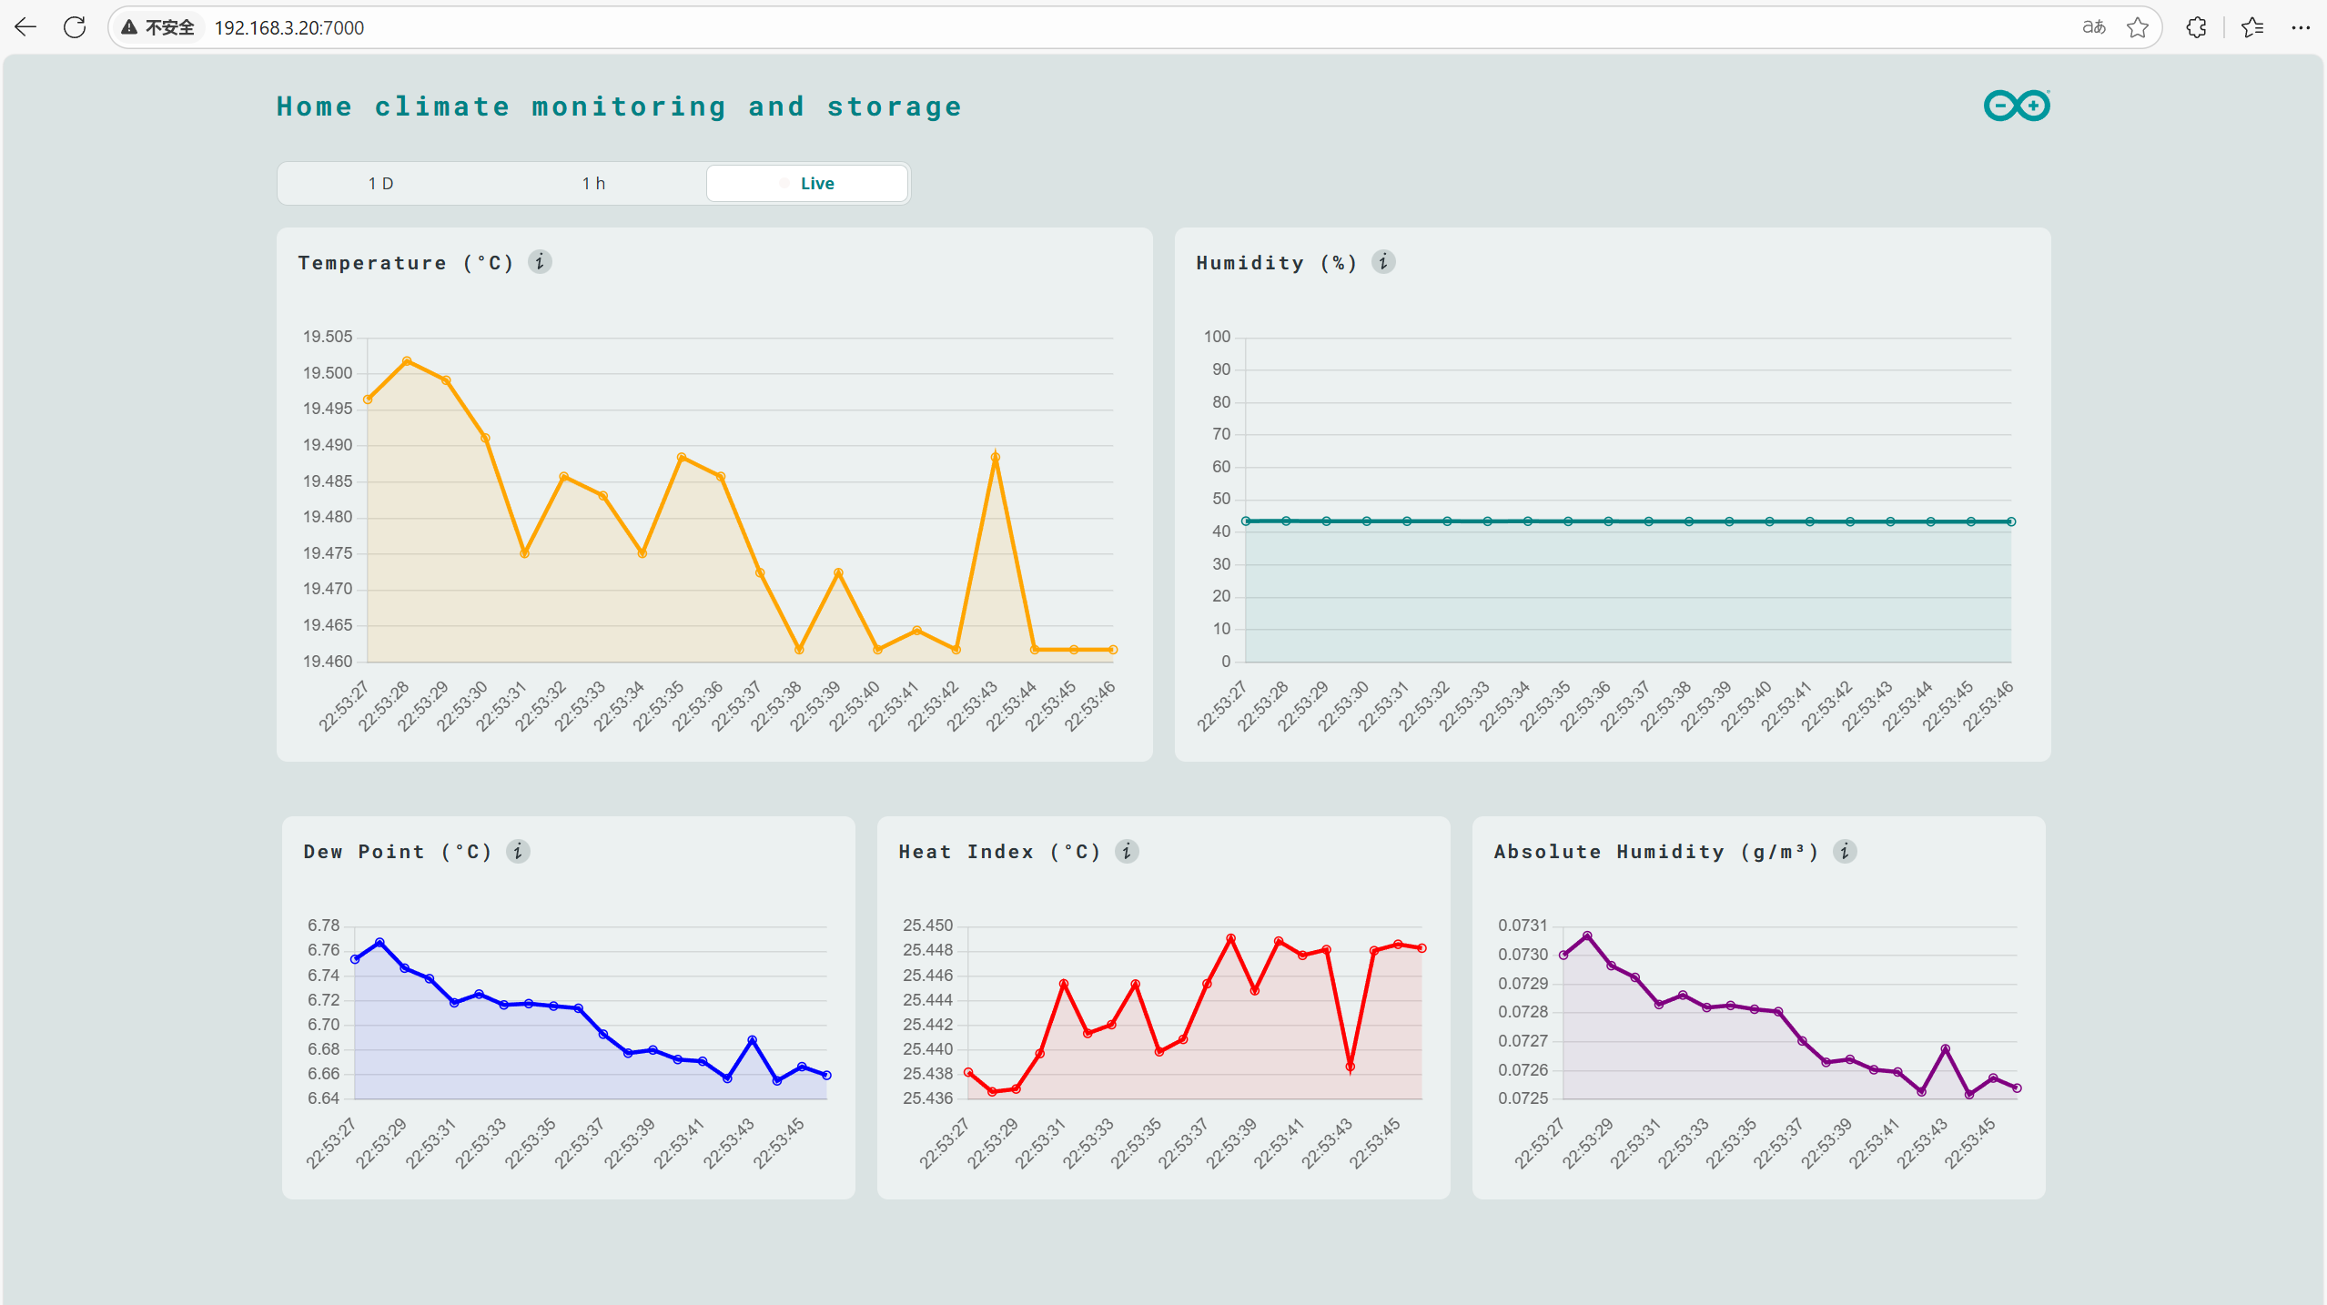Click the Dew Point info icon
This screenshot has width=2327, height=1305.
pos(518,851)
